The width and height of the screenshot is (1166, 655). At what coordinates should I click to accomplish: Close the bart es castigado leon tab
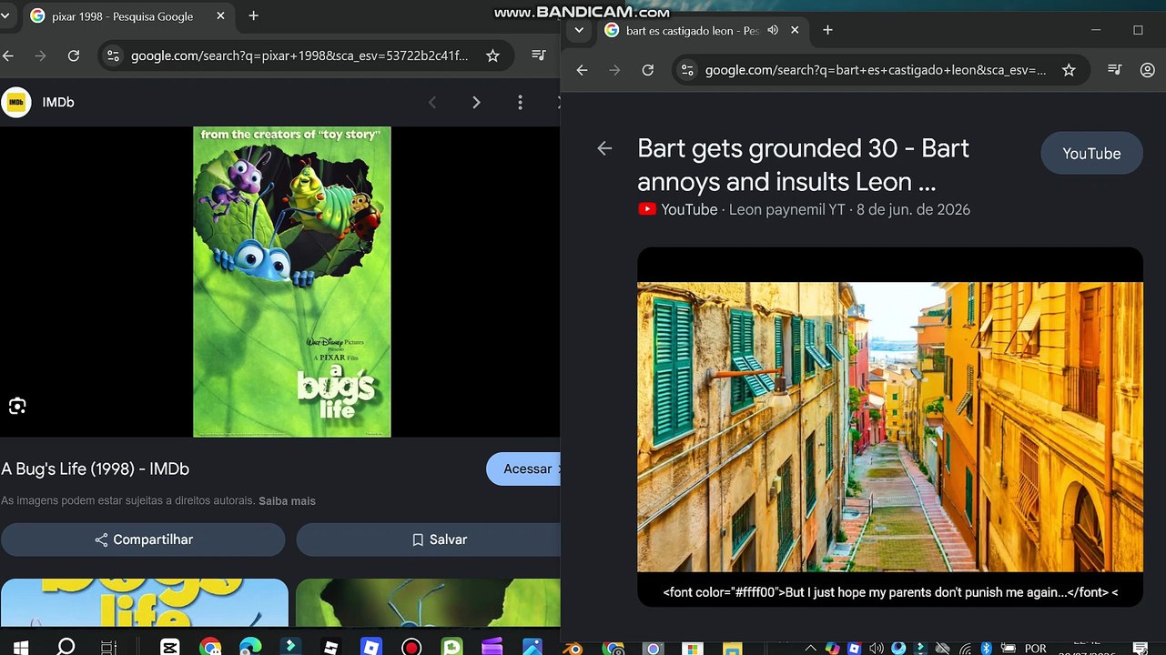click(795, 30)
